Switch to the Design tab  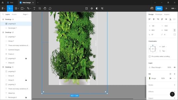pyautogui.click(x=151, y=14)
